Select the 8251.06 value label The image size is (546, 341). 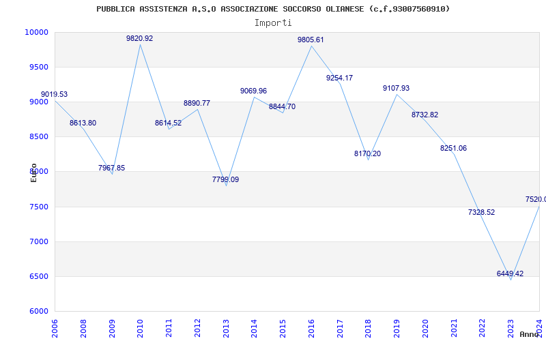coord(453,148)
